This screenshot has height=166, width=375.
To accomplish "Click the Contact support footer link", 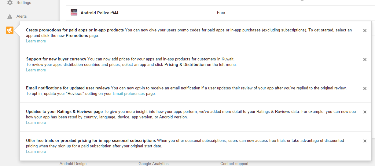I will pyautogui.click(x=234, y=164).
